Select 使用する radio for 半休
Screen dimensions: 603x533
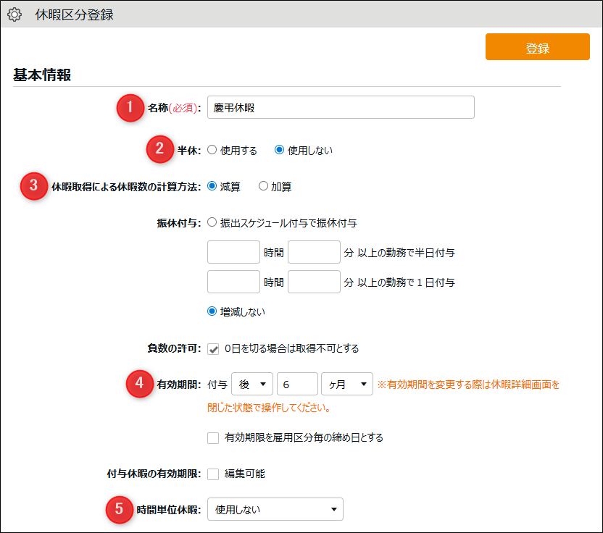click(x=212, y=151)
